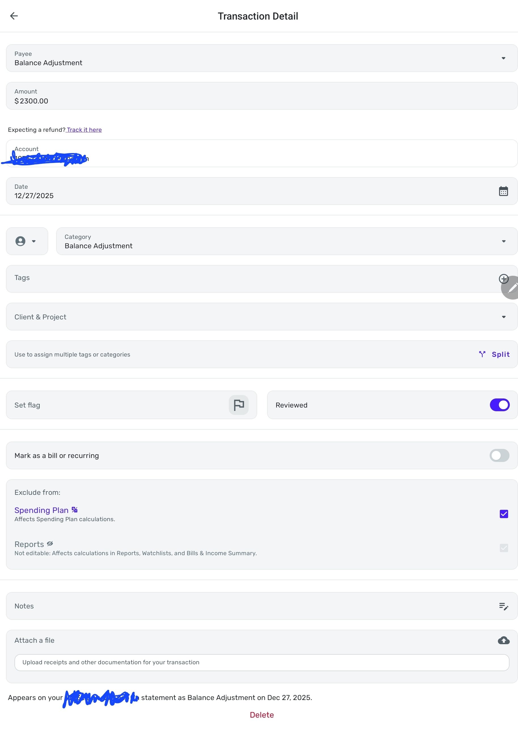Add a tag with the plus icon
Viewport: 518px width, 736px height.
tap(504, 279)
